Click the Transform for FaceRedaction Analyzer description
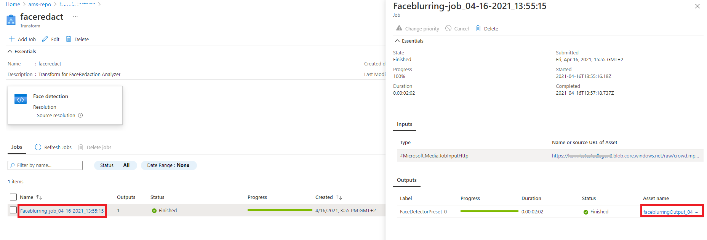 [x=79, y=75]
